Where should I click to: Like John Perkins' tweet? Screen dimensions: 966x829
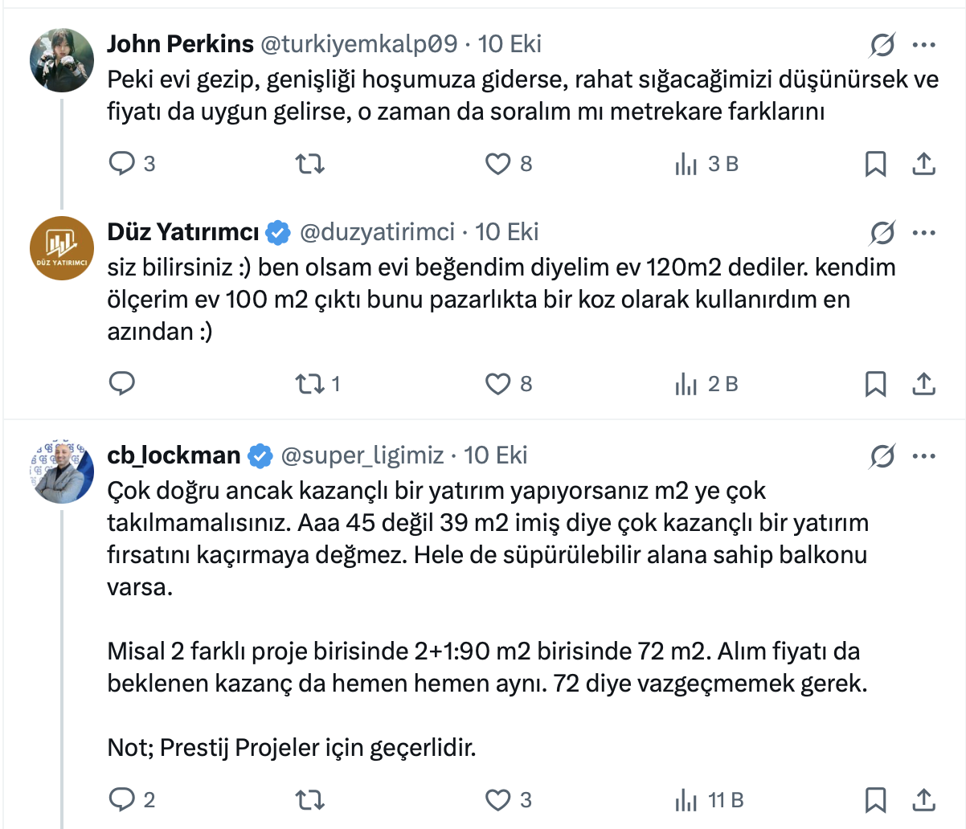pos(498,164)
